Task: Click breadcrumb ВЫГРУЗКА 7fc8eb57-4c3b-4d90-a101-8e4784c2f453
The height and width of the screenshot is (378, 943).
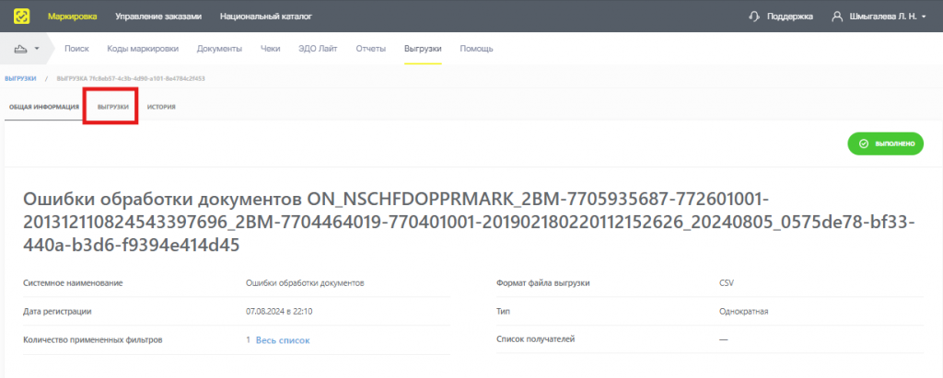Action: click(x=131, y=78)
